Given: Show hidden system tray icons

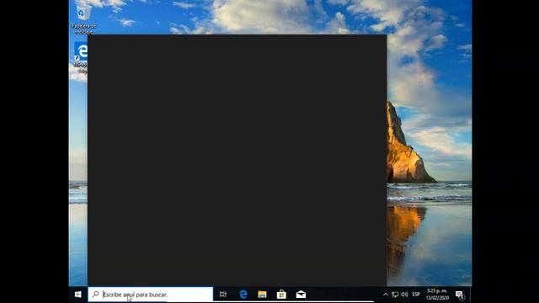Looking at the screenshot, I should 386,295.
